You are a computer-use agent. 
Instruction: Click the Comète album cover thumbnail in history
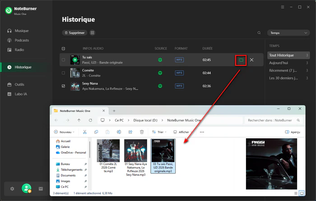point(75,73)
